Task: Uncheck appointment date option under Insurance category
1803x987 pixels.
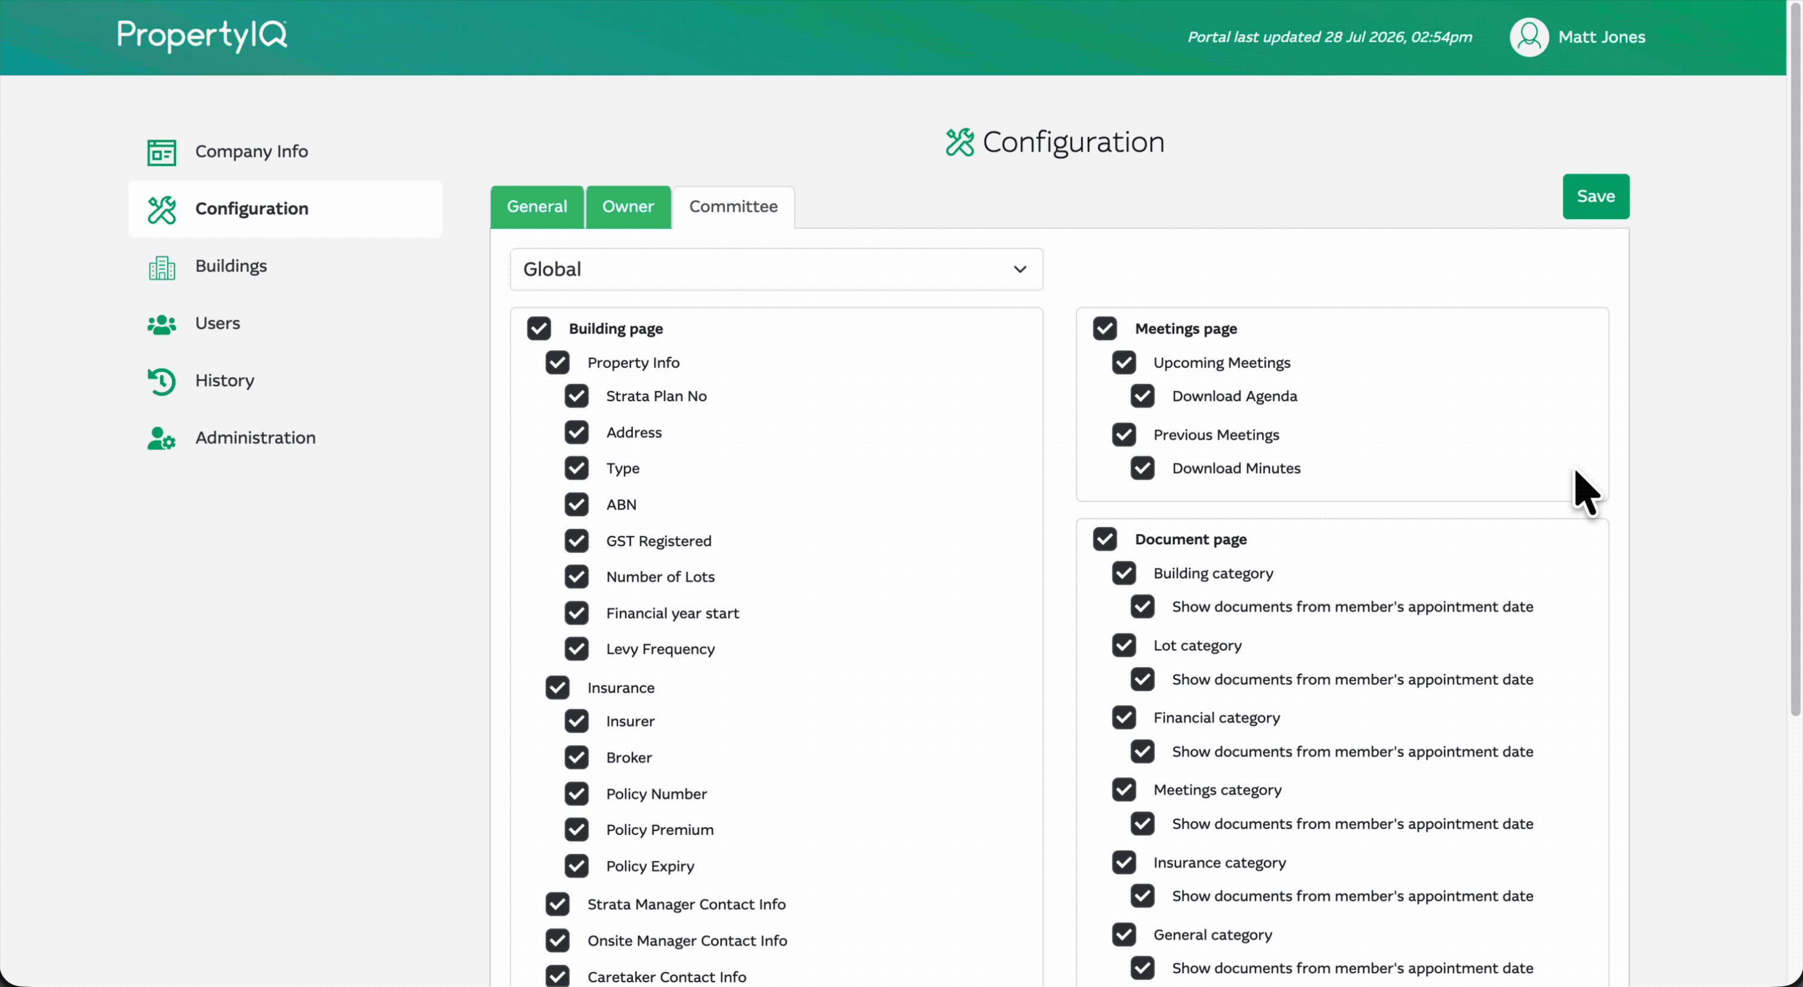Action: point(1143,897)
